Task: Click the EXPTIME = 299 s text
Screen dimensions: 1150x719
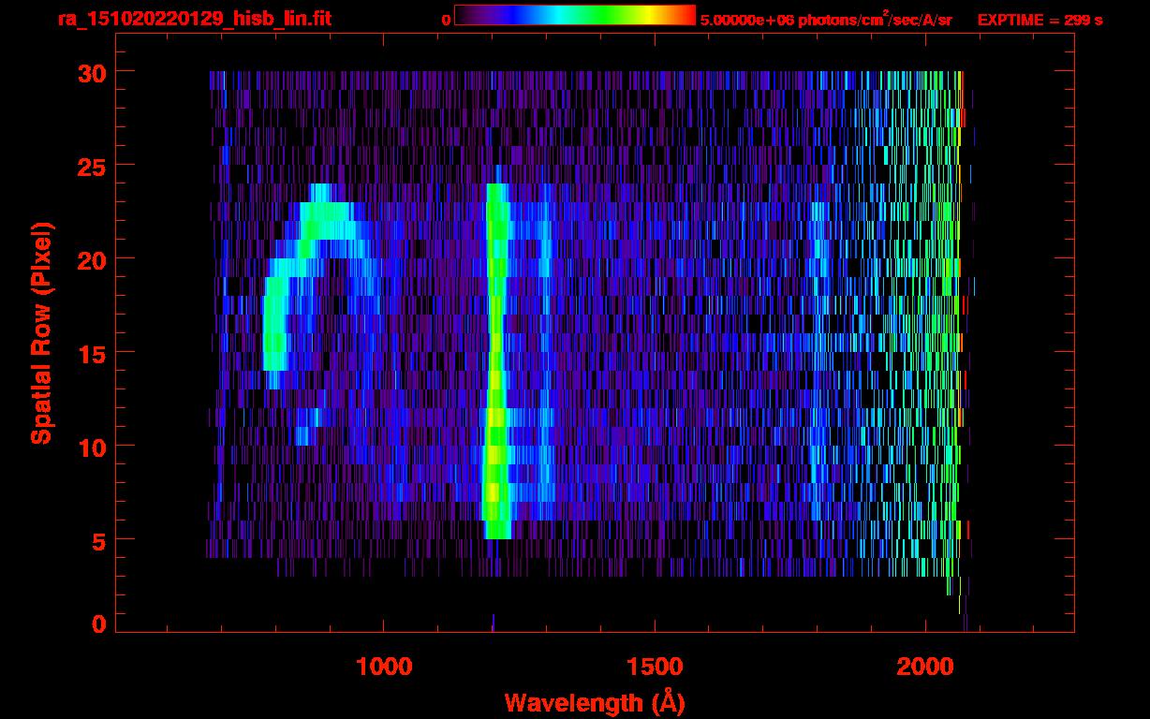Action: [1039, 20]
